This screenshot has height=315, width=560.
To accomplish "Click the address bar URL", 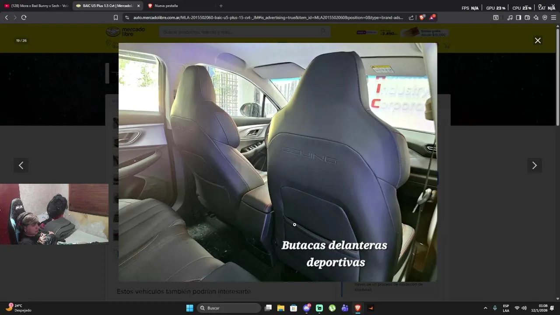I will (x=268, y=17).
